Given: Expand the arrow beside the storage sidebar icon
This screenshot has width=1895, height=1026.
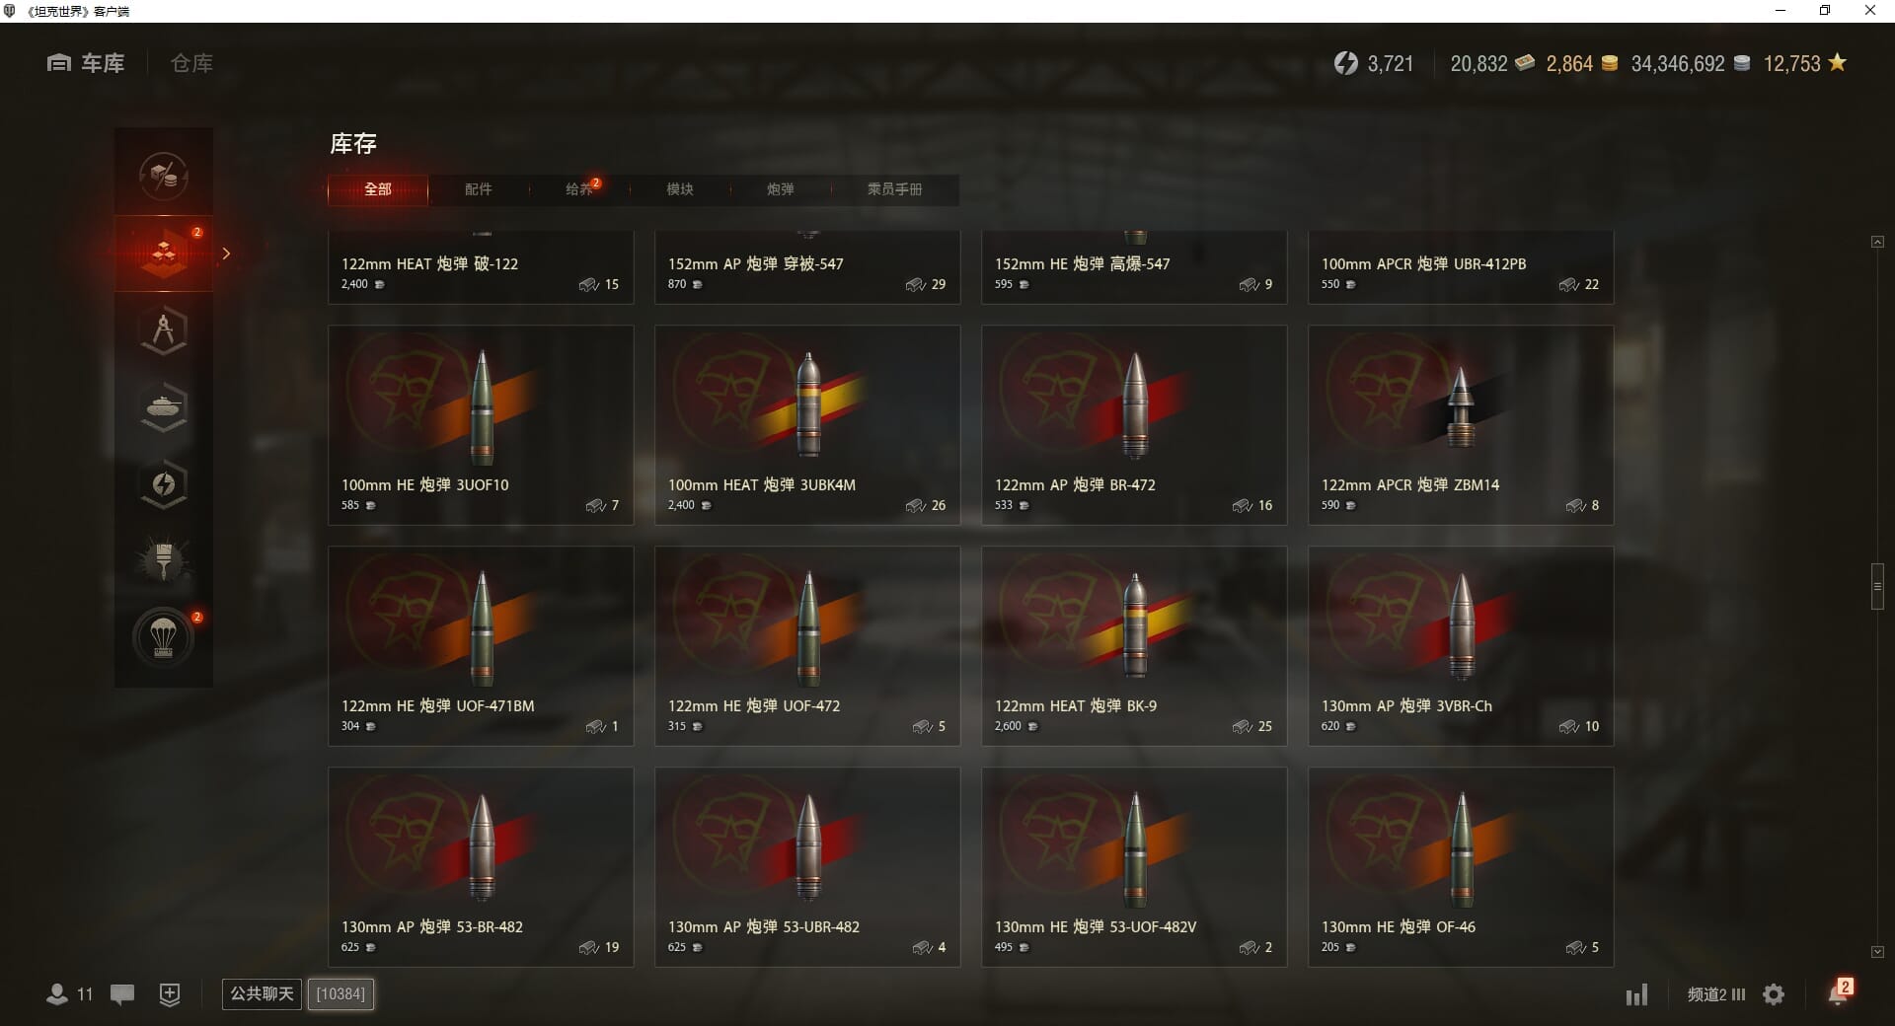Looking at the screenshot, I should [226, 254].
